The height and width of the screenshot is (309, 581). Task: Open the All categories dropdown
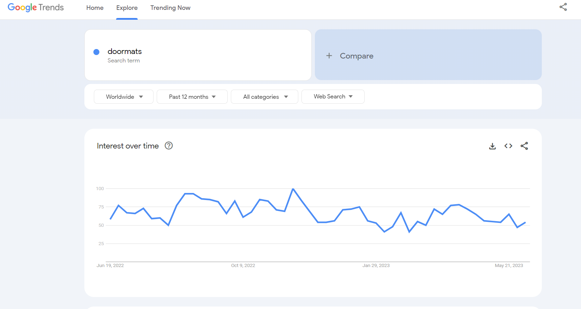click(x=264, y=97)
